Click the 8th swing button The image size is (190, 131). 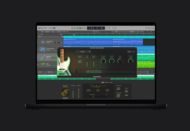[126, 95]
